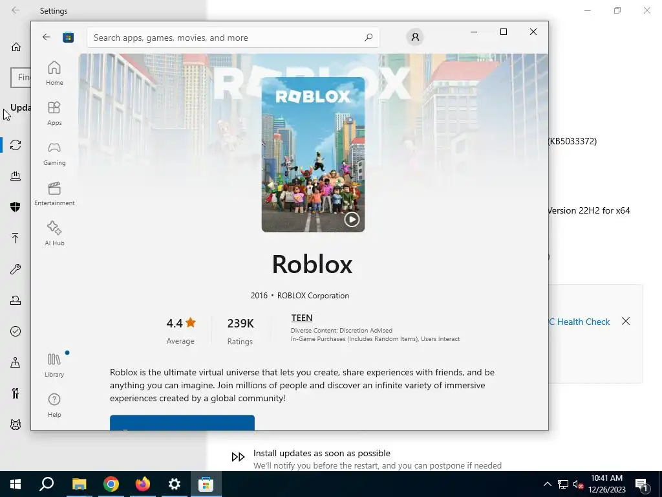This screenshot has height=497, width=662.
Task: Click the Roblox cover art thumbnail
Action: pos(313,154)
